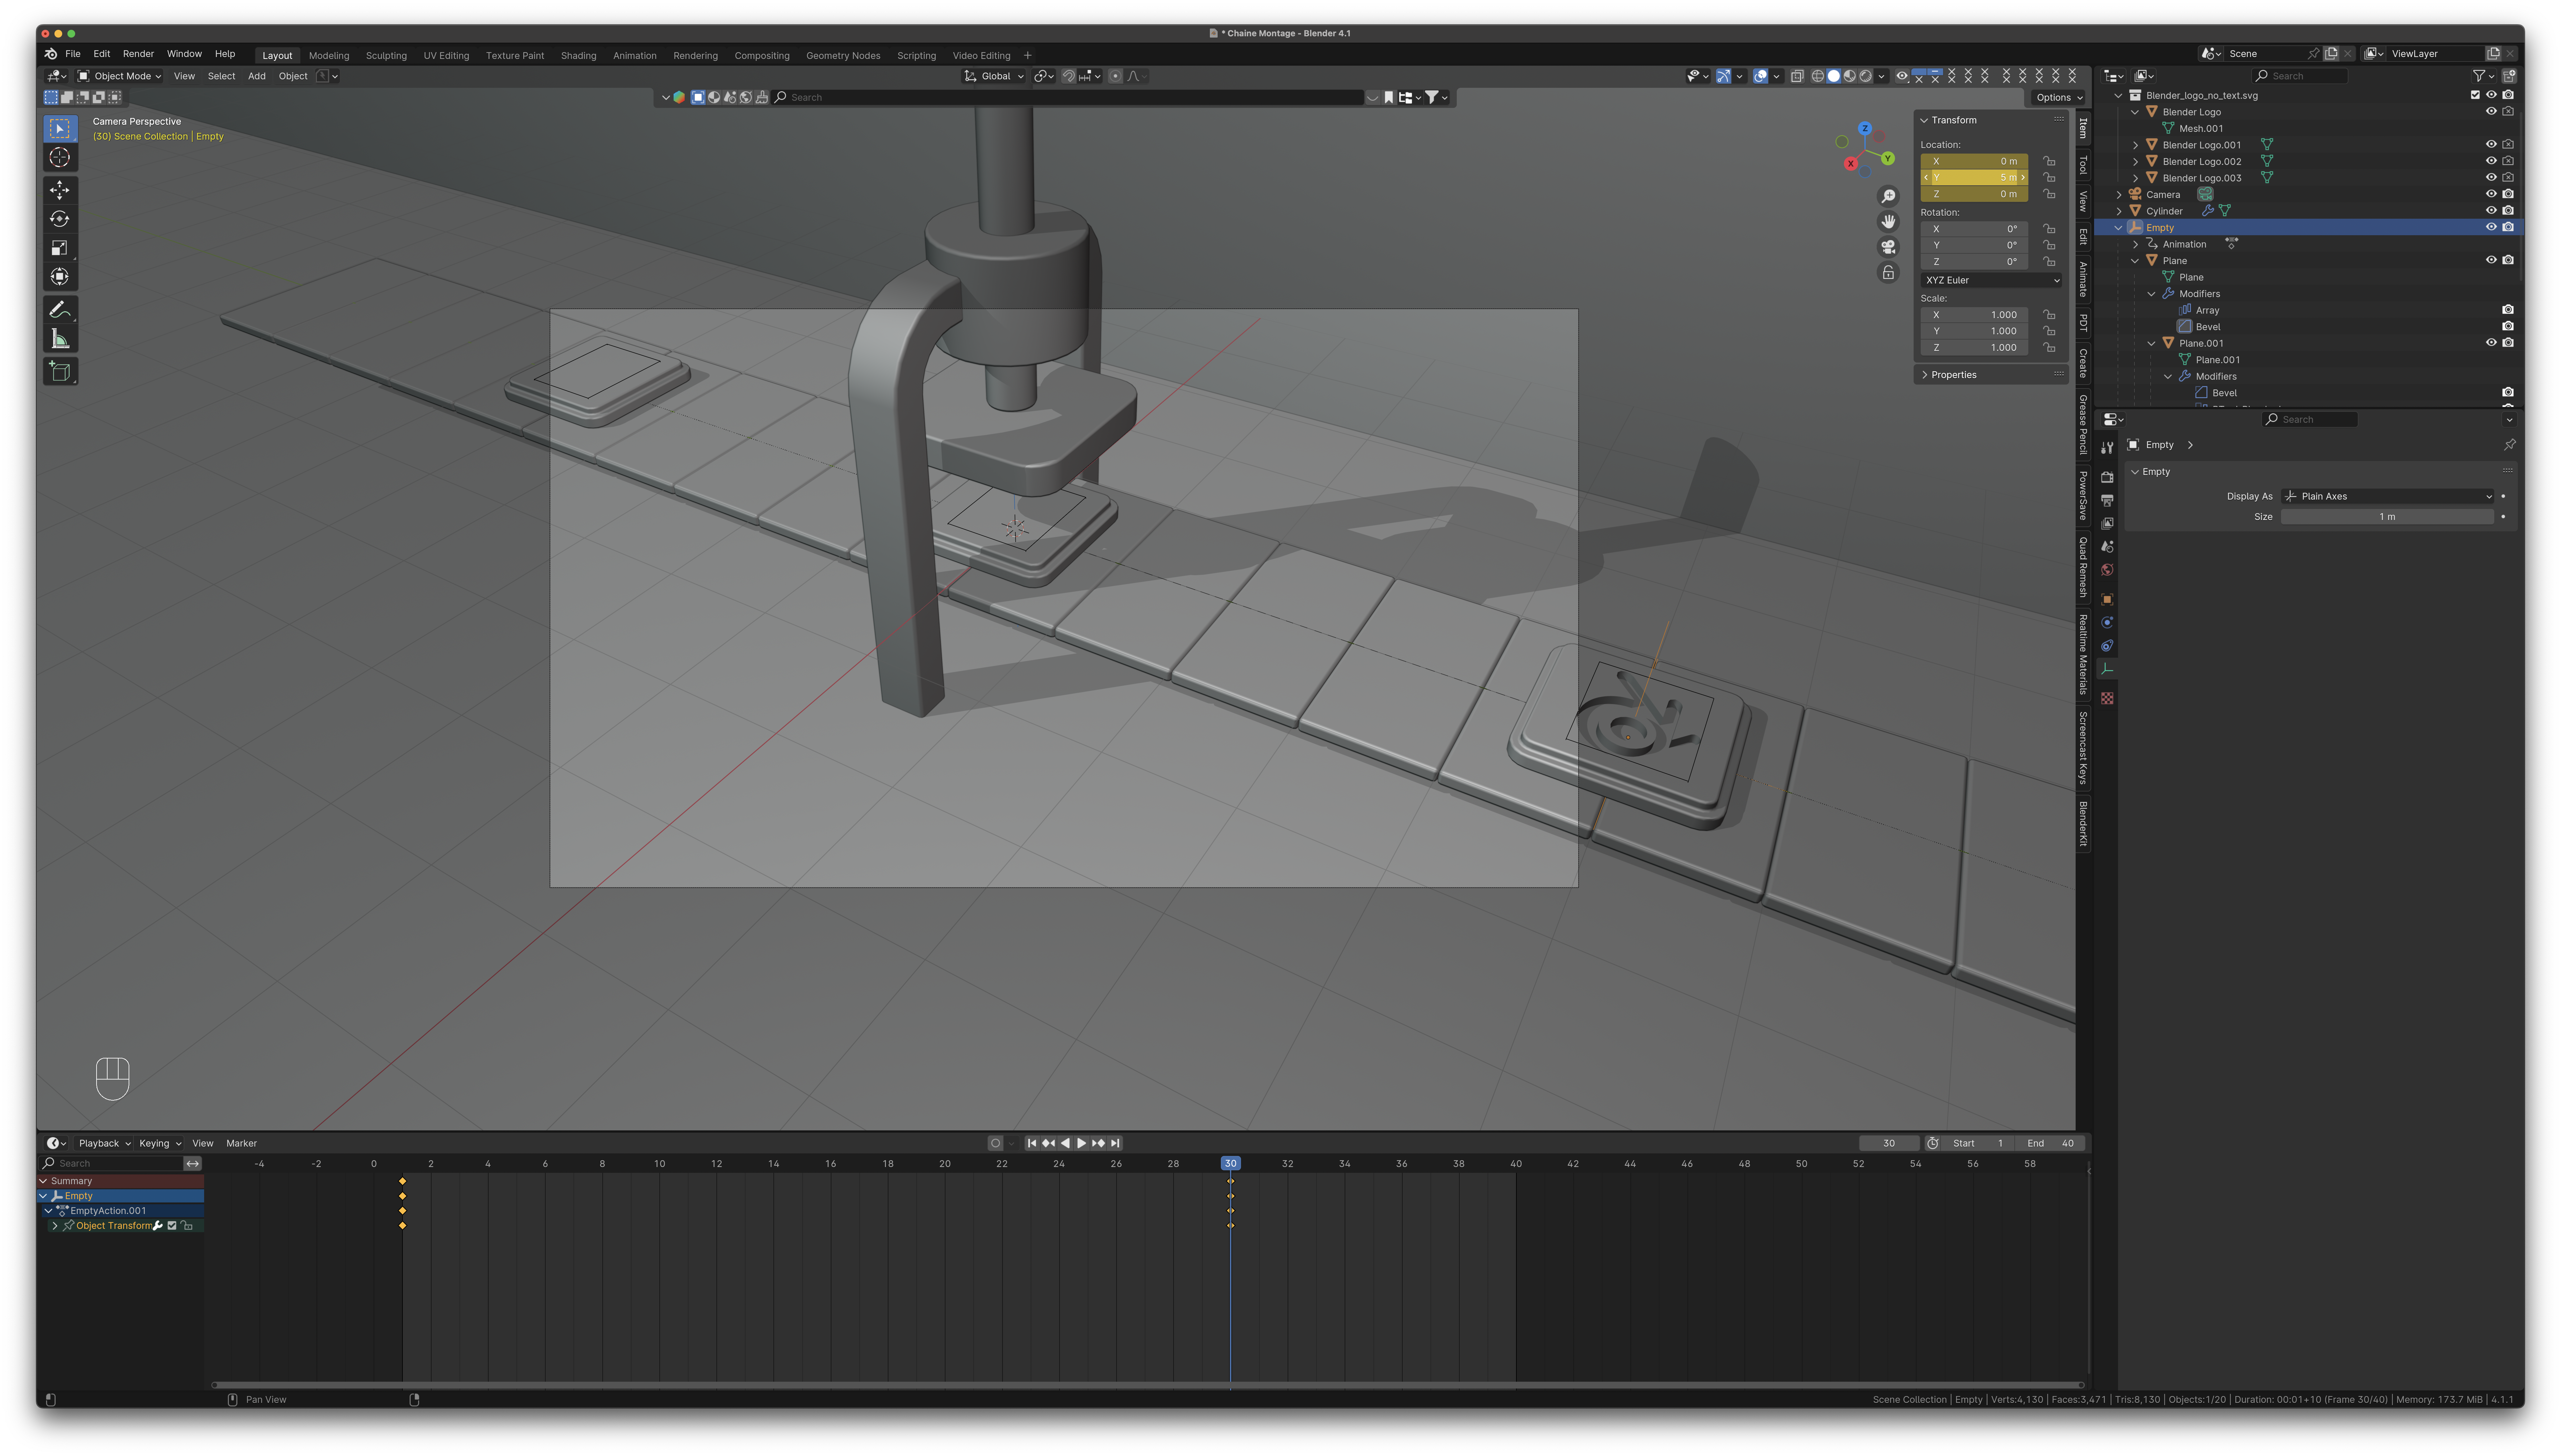Viewport: 2561px width, 1456px height.
Task: Switch to the Modeling workspace tab
Action: tap(329, 56)
